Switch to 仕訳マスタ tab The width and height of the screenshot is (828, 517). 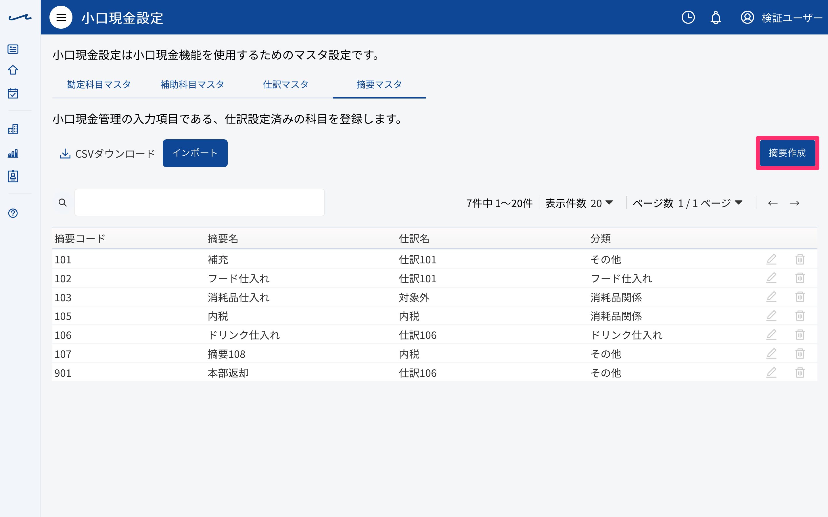tap(286, 84)
